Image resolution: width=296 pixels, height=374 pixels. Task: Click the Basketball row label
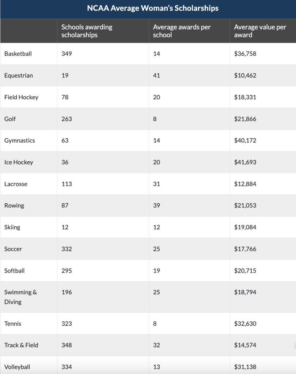tap(18, 54)
